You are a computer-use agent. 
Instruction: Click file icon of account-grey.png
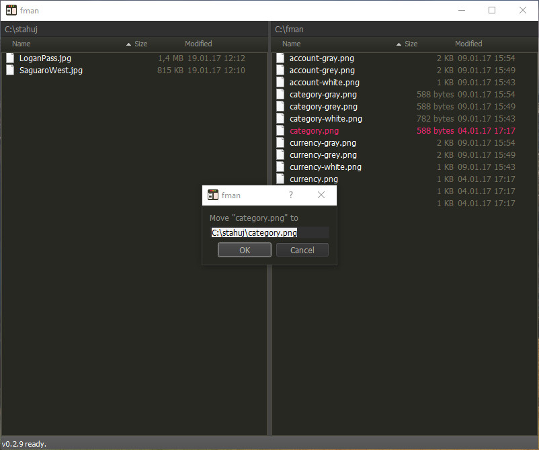[280, 70]
